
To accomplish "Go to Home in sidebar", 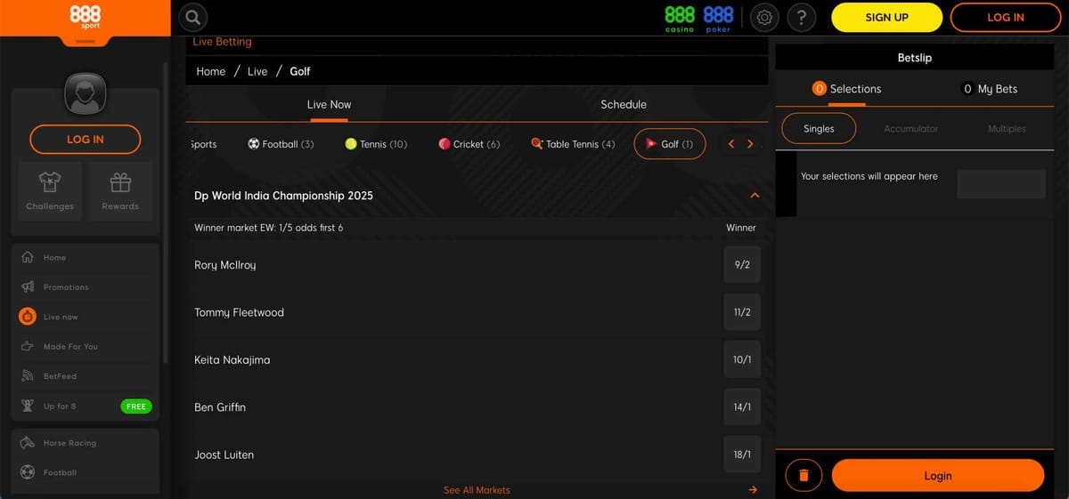I will 86,258.
